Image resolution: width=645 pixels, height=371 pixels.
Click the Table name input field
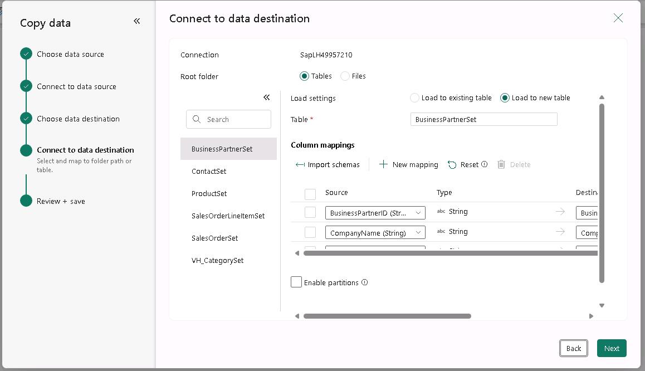tap(483, 119)
